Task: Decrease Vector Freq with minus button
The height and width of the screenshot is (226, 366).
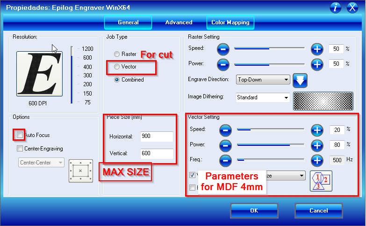Action: (225, 161)
